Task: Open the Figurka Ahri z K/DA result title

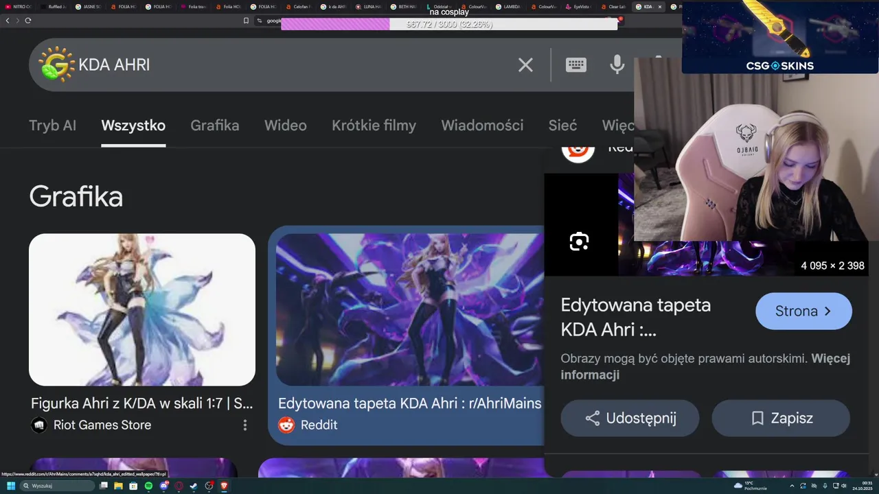Action: [x=141, y=403]
